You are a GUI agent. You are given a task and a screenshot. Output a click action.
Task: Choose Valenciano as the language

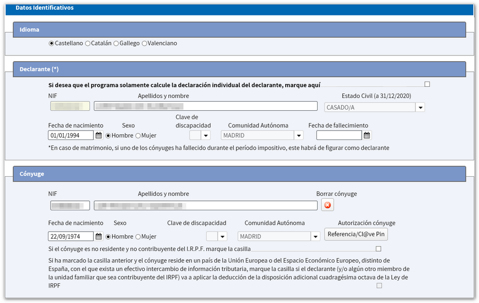(x=144, y=43)
